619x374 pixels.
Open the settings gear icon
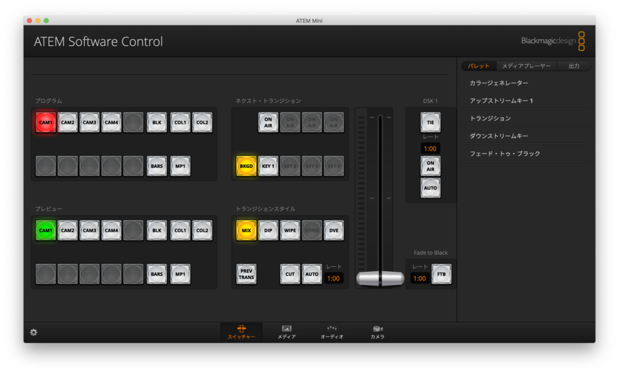point(34,332)
